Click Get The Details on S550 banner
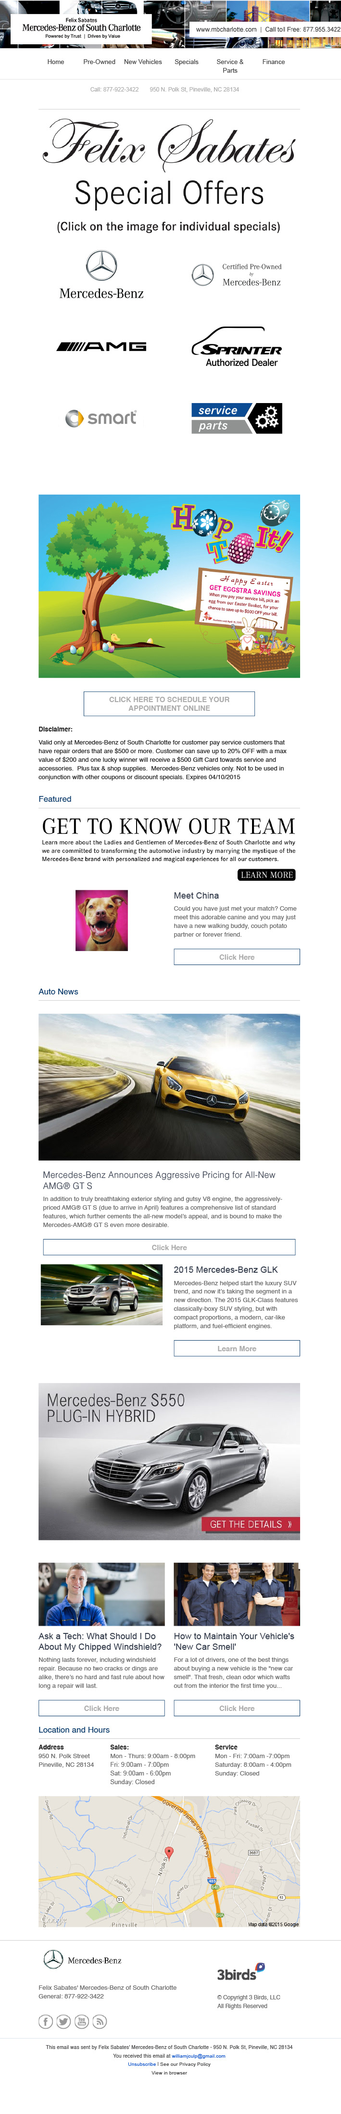341x2114 pixels. pos(250,1524)
